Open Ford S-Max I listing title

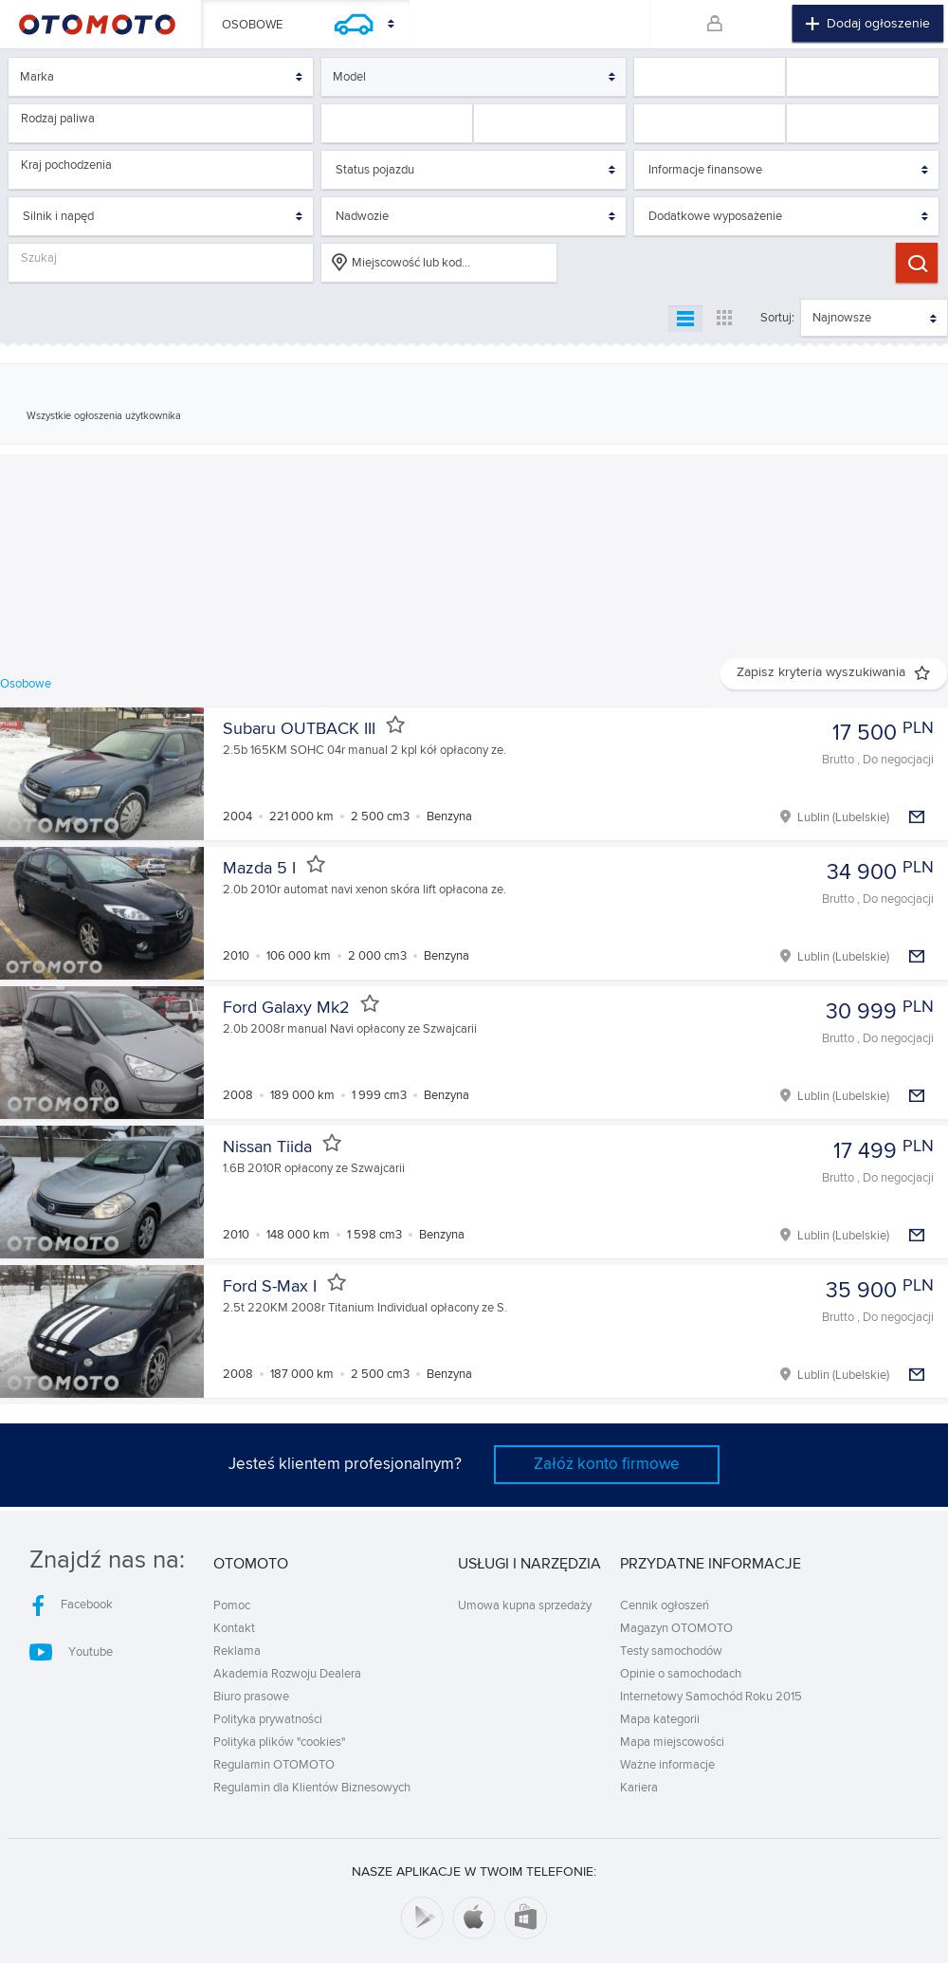pos(270,1286)
